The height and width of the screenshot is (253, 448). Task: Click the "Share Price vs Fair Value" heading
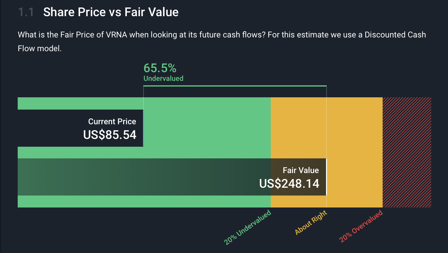111,12
